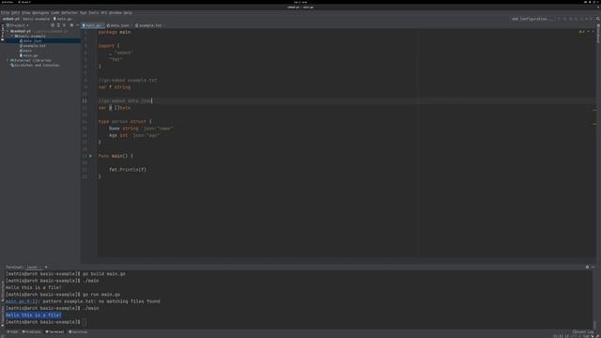Open the Navigate menu
Viewport: 601px width, 338px height.
[40, 12]
